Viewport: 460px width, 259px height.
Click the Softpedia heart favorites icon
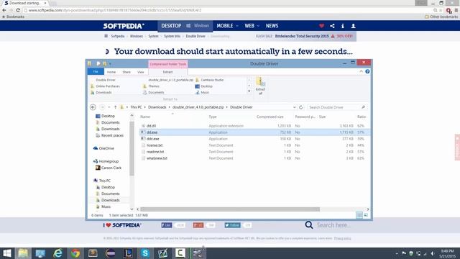(321, 26)
